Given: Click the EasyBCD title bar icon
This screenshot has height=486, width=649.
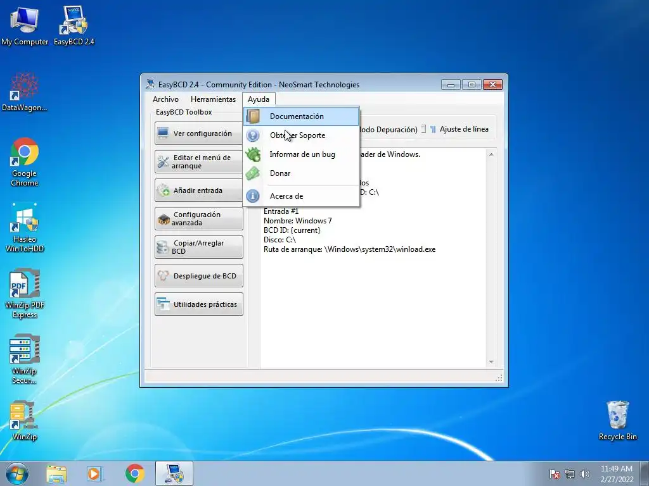Looking at the screenshot, I should 150,84.
